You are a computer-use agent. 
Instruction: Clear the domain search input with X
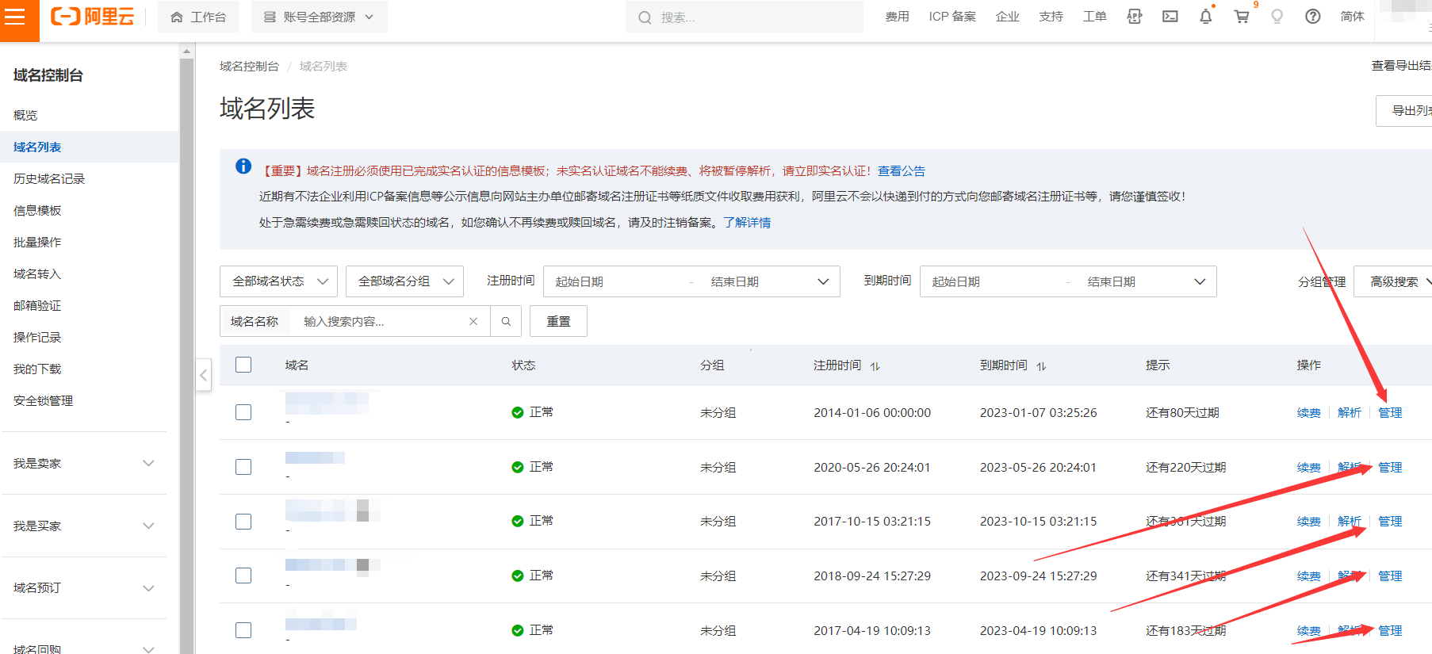(x=473, y=321)
